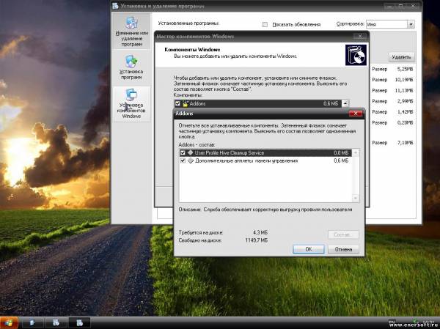Uncheck the Addons component checkbox
Screen dimensions: 440x329
pos(177,104)
